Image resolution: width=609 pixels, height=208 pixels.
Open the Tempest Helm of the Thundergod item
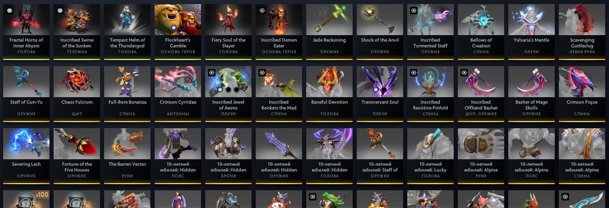pos(127,32)
